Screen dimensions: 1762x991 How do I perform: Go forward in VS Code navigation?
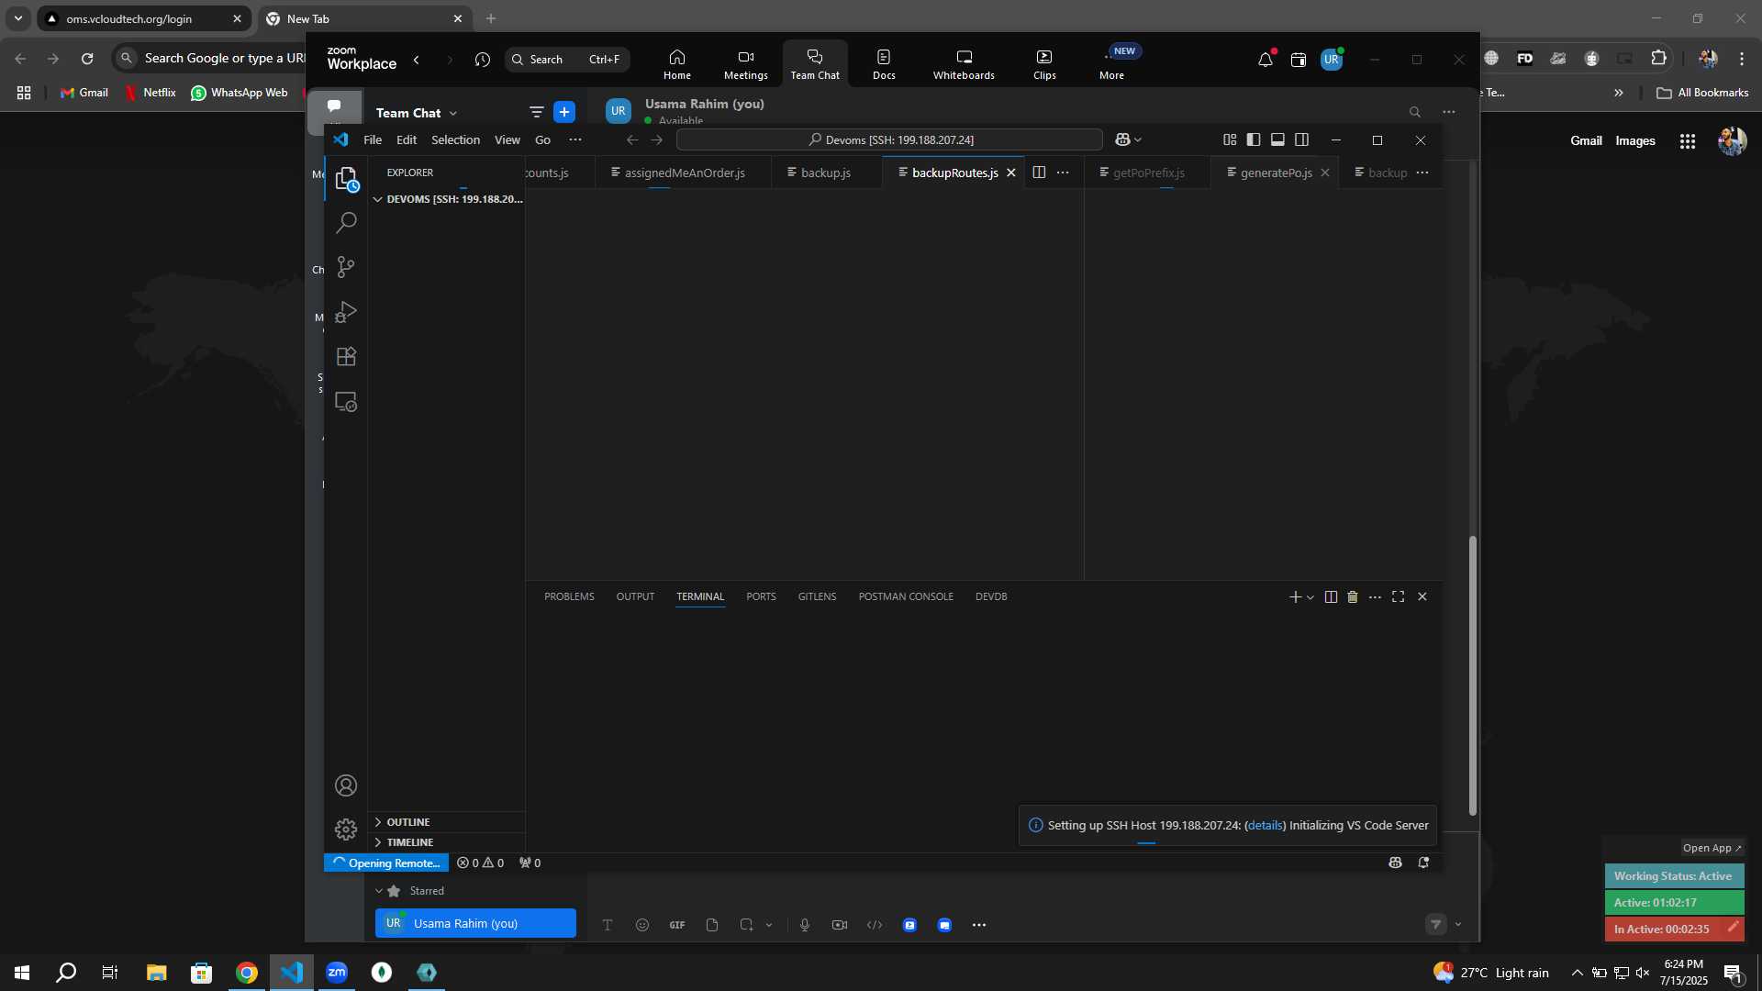(x=656, y=139)
